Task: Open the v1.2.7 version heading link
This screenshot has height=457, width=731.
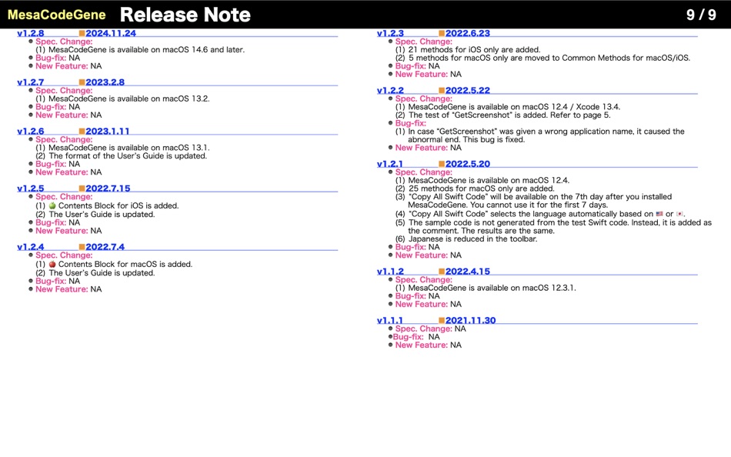Action: tap(30, 82)
